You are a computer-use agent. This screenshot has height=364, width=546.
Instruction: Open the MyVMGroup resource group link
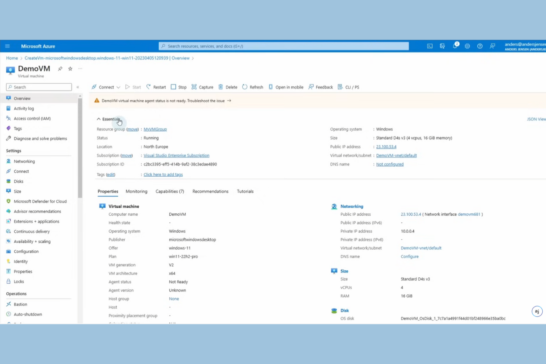click(155, 129)
